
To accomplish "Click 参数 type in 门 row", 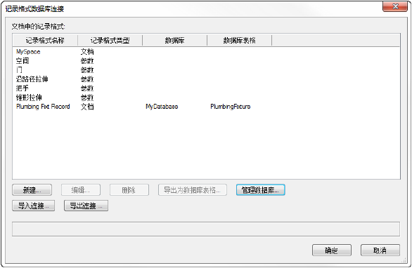I will pos(87,70).
